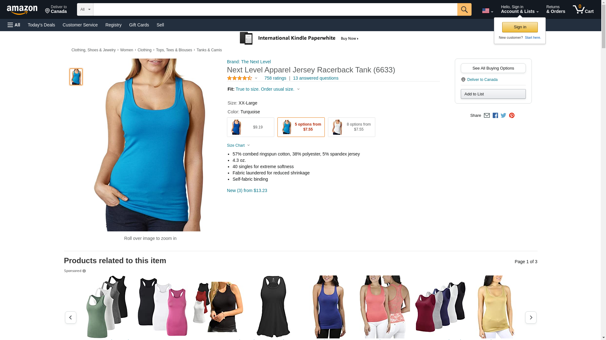This screenshot has height=340, width=606.
Task: Share on Pinterest icon
Action: [x=512, y=116]
